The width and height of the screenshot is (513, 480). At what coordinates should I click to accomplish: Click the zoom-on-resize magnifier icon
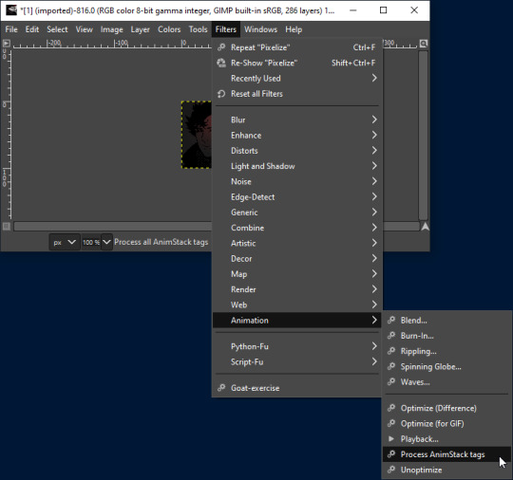point(424,43)
